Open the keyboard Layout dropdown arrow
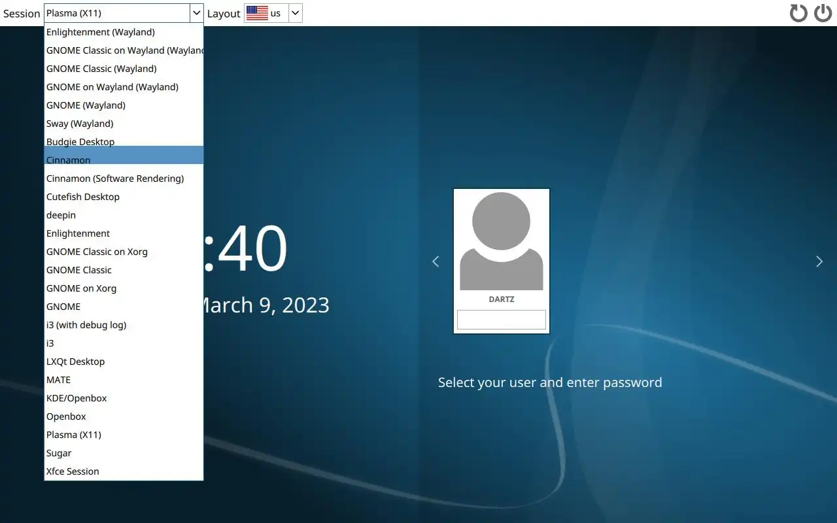 pyautogui.click(x=295, y=13)
